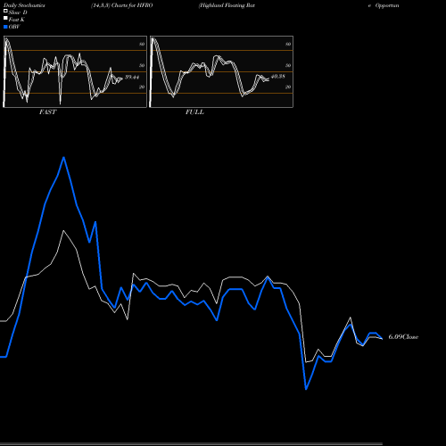This screenshot has width=446, height=446.
Task: Click the 6.09 Close price label
Action: tap(403, 337)
